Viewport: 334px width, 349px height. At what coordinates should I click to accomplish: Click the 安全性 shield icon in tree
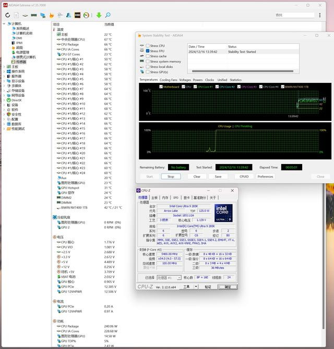[9, 115]
